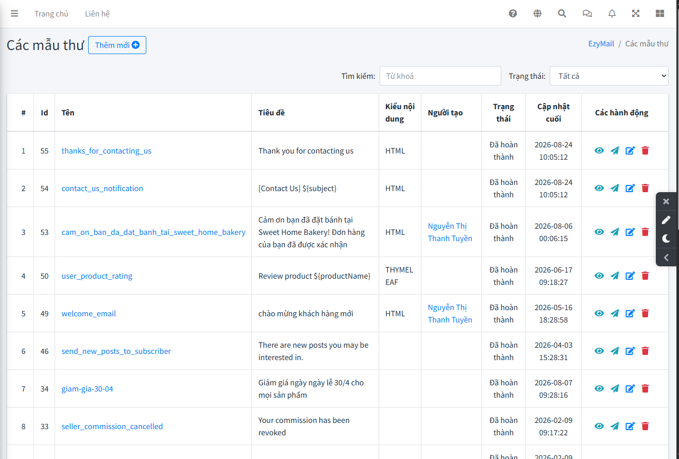
Task: Open the help question mark icon
Action: click(x=513, y=14)
